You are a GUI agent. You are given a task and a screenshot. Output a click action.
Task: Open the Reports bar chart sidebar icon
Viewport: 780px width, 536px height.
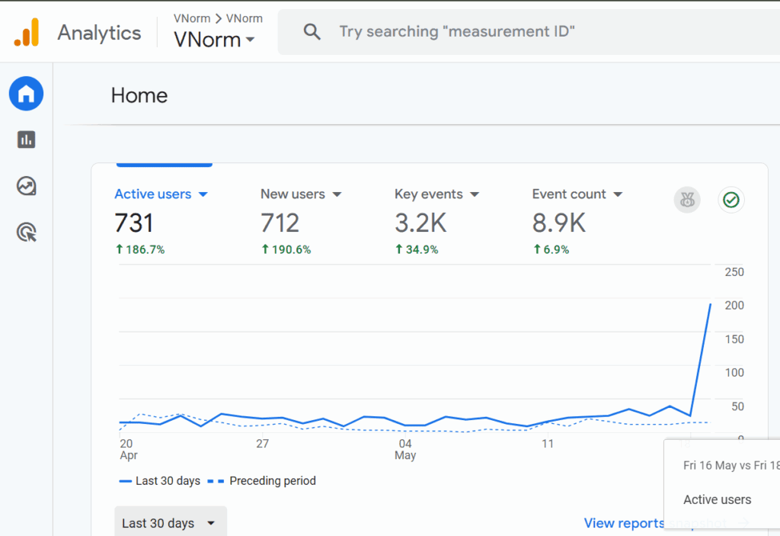27,140
